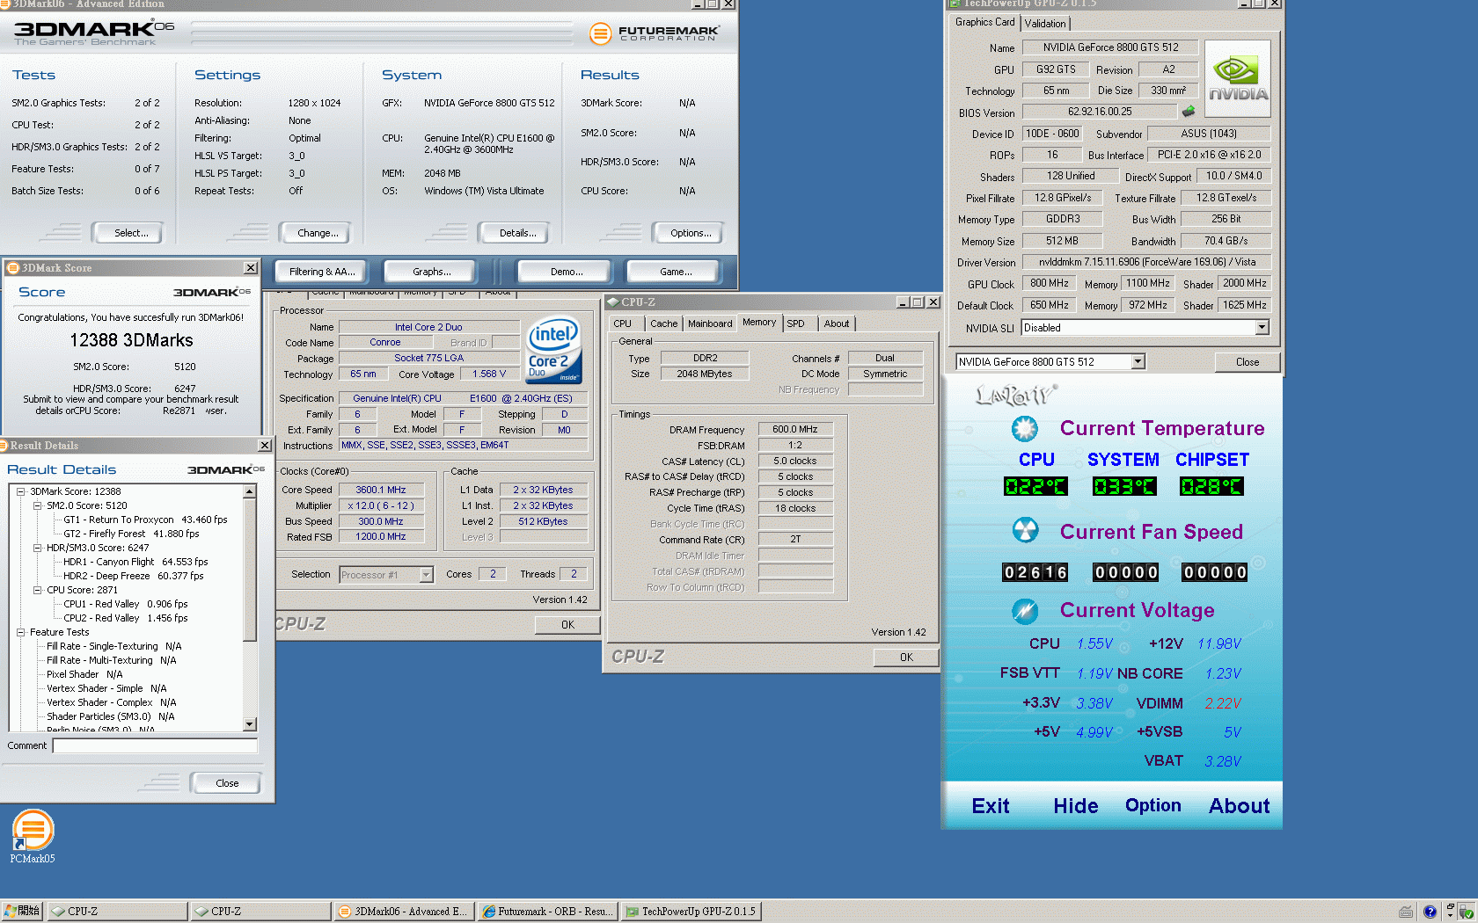Click the Current Voltage lightning icon

[x=1024, y=610]
